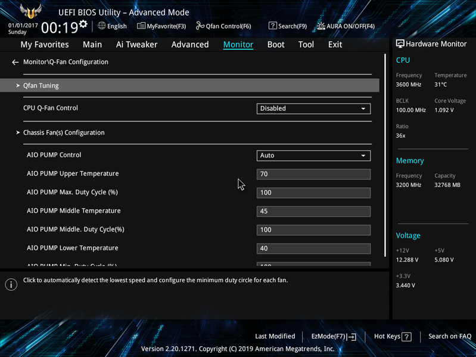476x357 pixels.
Task: Click the Hardware Monitor screen icon
Action: pos(400,44)
